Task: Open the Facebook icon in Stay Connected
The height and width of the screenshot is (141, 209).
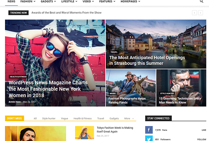Action: click(x=149, y=130)
